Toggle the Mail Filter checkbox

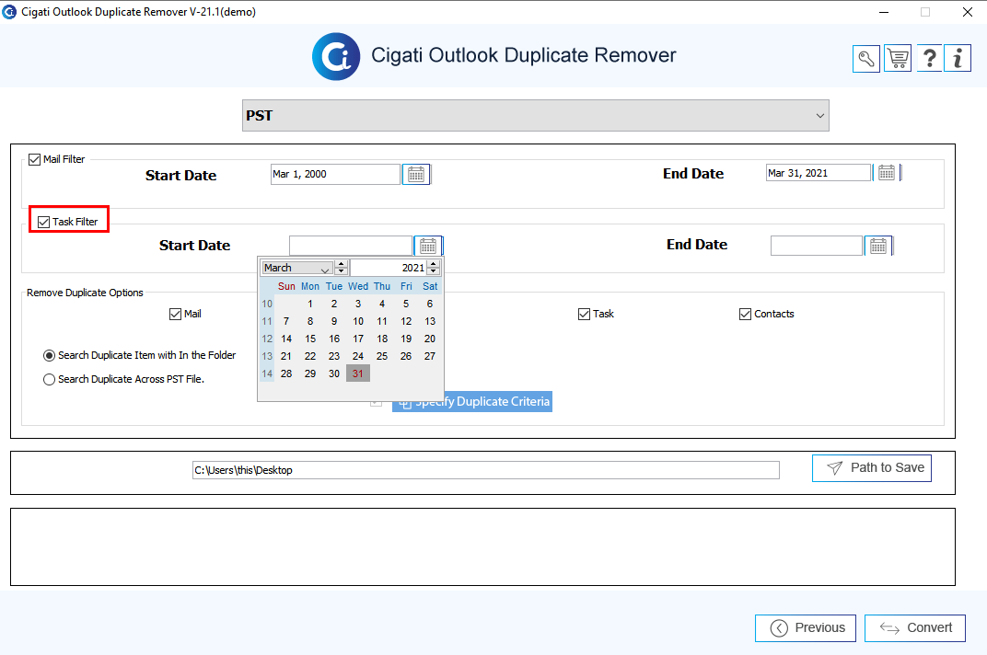(35, 160)
